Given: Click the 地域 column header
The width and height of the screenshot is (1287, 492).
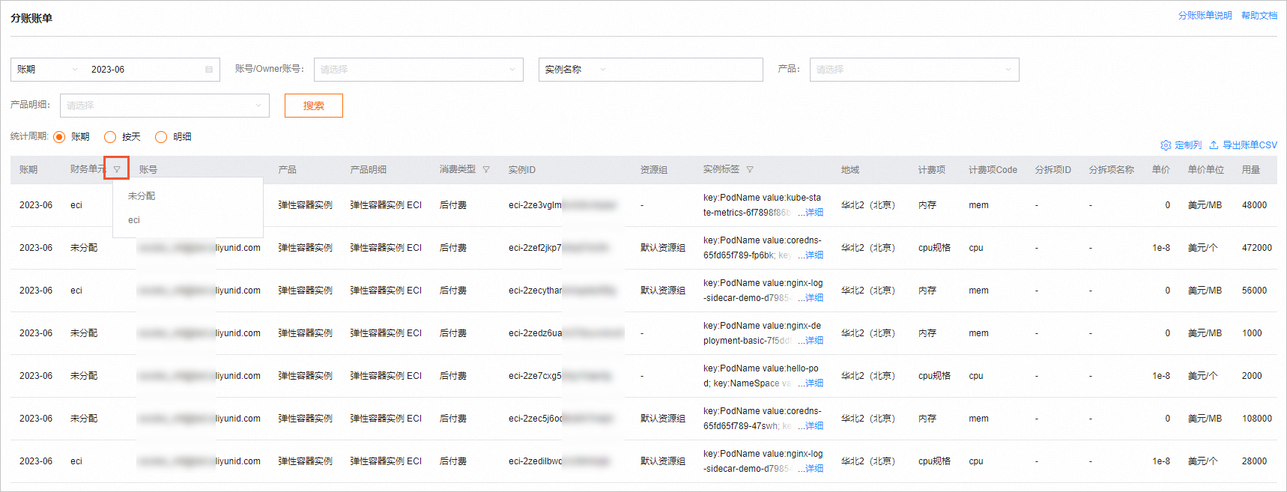Looking at the screenshot, I should (850, 170).
